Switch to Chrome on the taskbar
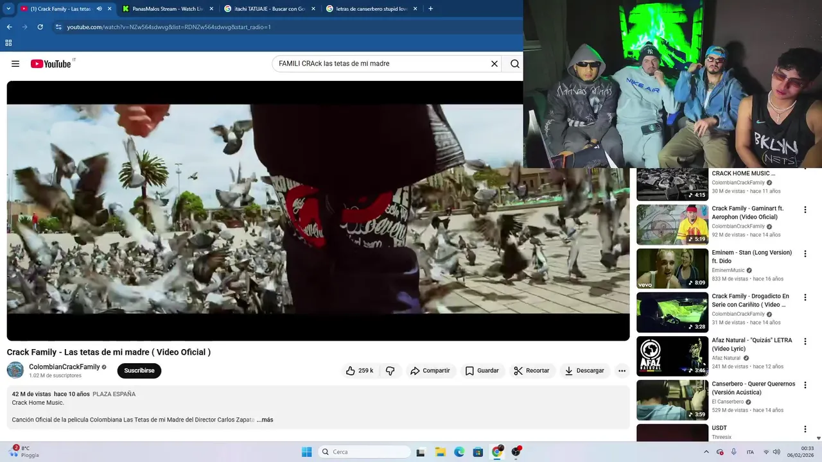The image size is (822, 462). coord(497,452)
